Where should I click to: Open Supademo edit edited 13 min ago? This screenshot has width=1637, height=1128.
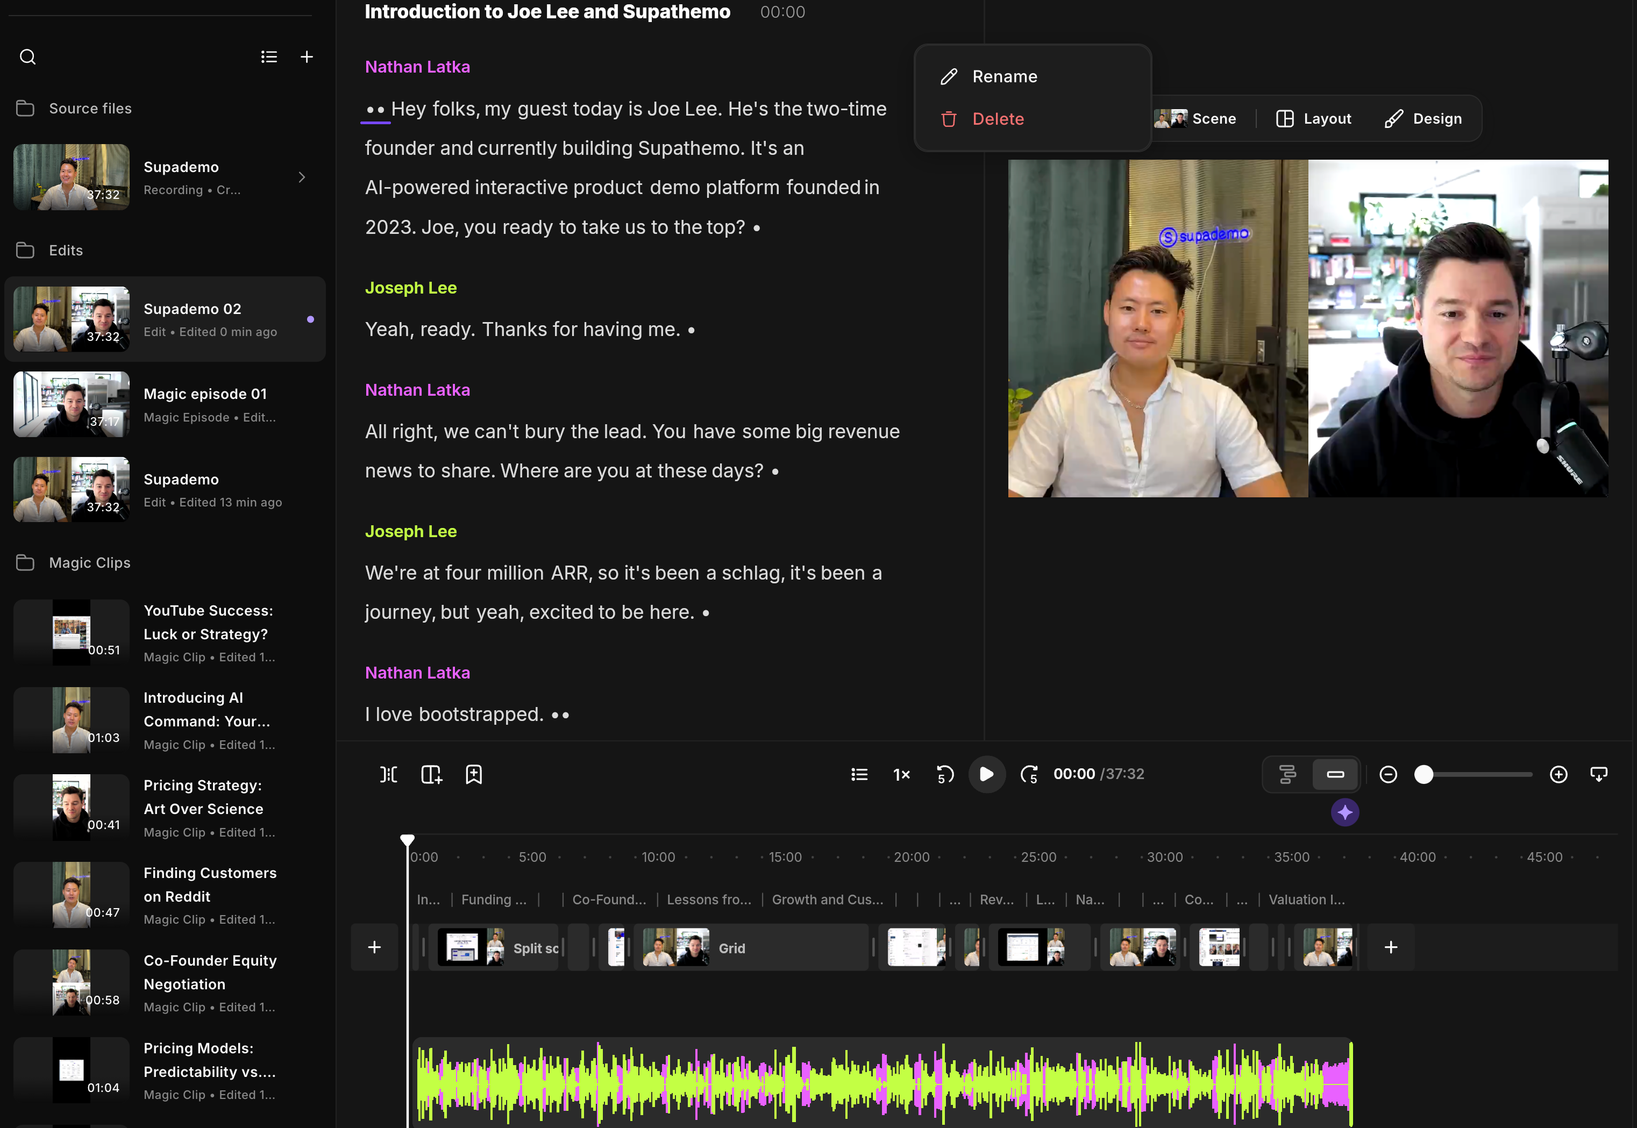pos(165,490)
